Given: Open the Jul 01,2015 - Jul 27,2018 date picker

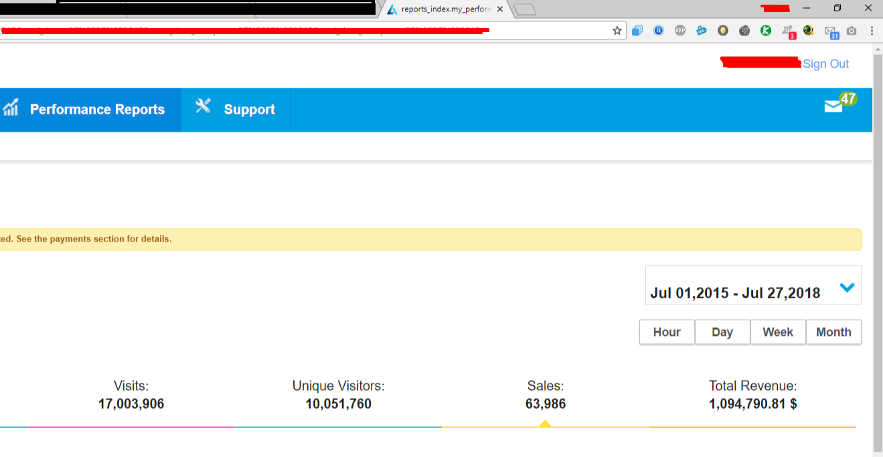Looking at the screenshot, I should [x=735, y=293].
